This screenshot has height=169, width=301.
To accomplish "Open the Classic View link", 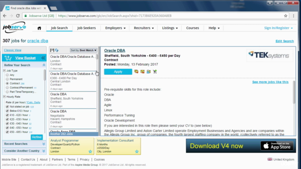I will click(13, 50).
